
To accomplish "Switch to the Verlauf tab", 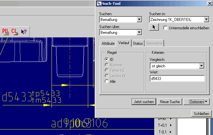I will [x=124, y=43].
